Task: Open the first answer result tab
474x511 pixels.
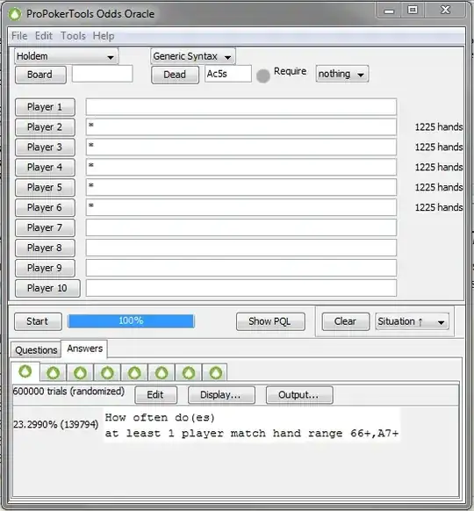Action: 25,371
